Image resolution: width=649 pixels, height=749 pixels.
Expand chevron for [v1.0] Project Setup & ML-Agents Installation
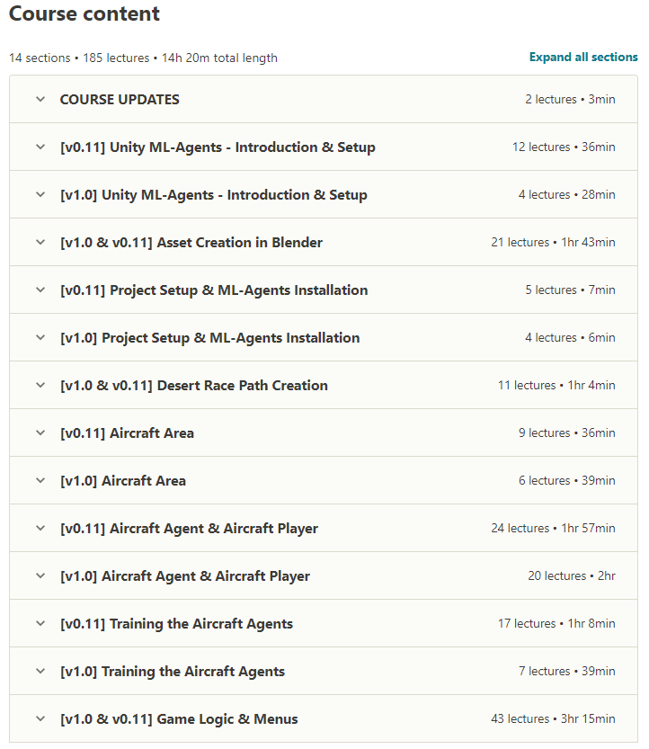click(x=40, y=337)
